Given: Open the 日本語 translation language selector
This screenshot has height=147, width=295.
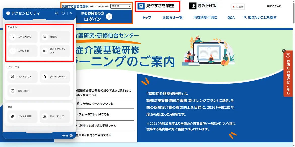Looking at the screenshot, I should coord(237,7).
